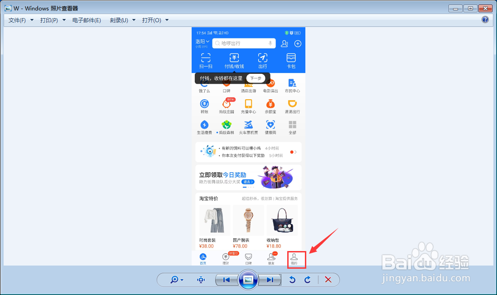Go to the next photo
Screen dimensions: 497x295
click(x=270, y=280)
